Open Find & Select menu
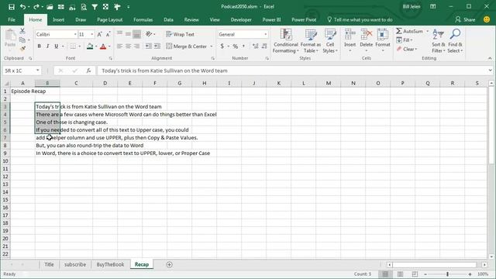Viewport: 496px width, 279px height. click(455, 41)
